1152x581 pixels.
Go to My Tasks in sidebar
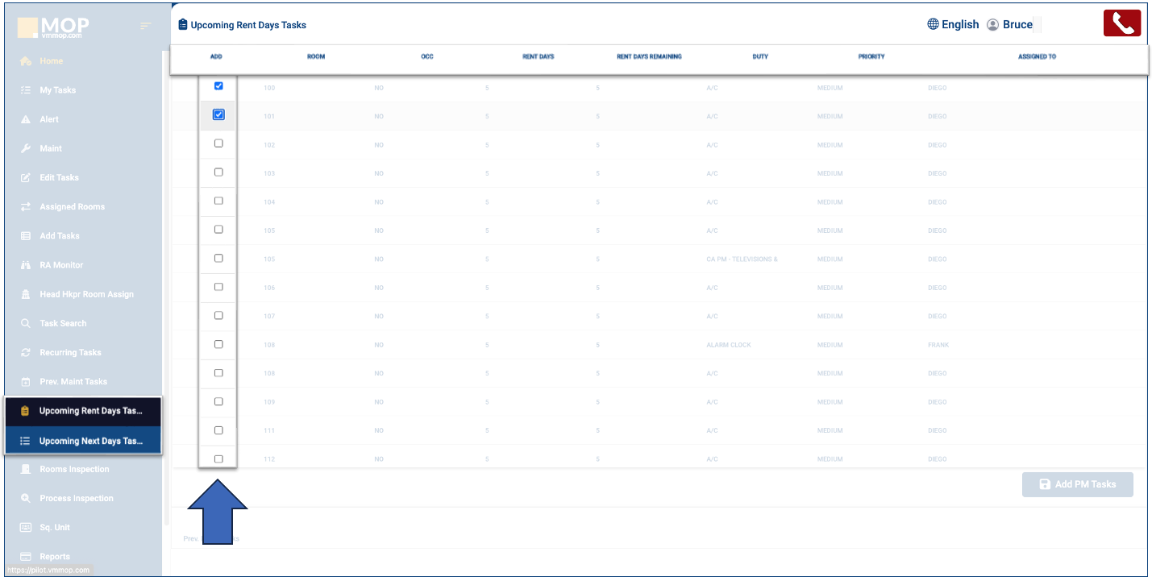pos(57,90)
